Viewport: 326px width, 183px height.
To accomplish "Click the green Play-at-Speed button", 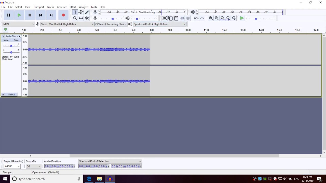I will point(242,18).
